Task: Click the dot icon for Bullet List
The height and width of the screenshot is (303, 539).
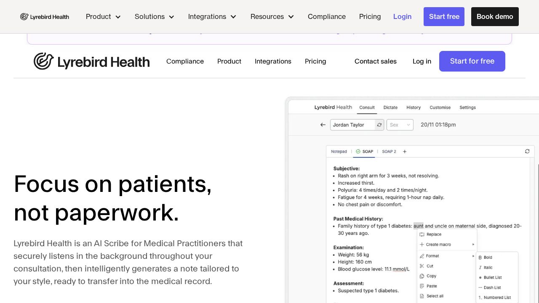Action: tap(480, 278)
